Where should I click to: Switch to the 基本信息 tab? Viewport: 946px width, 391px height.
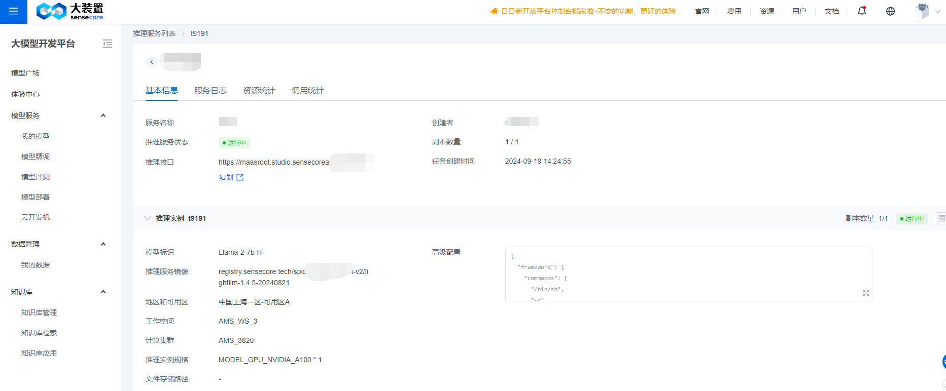coord(162,91)
